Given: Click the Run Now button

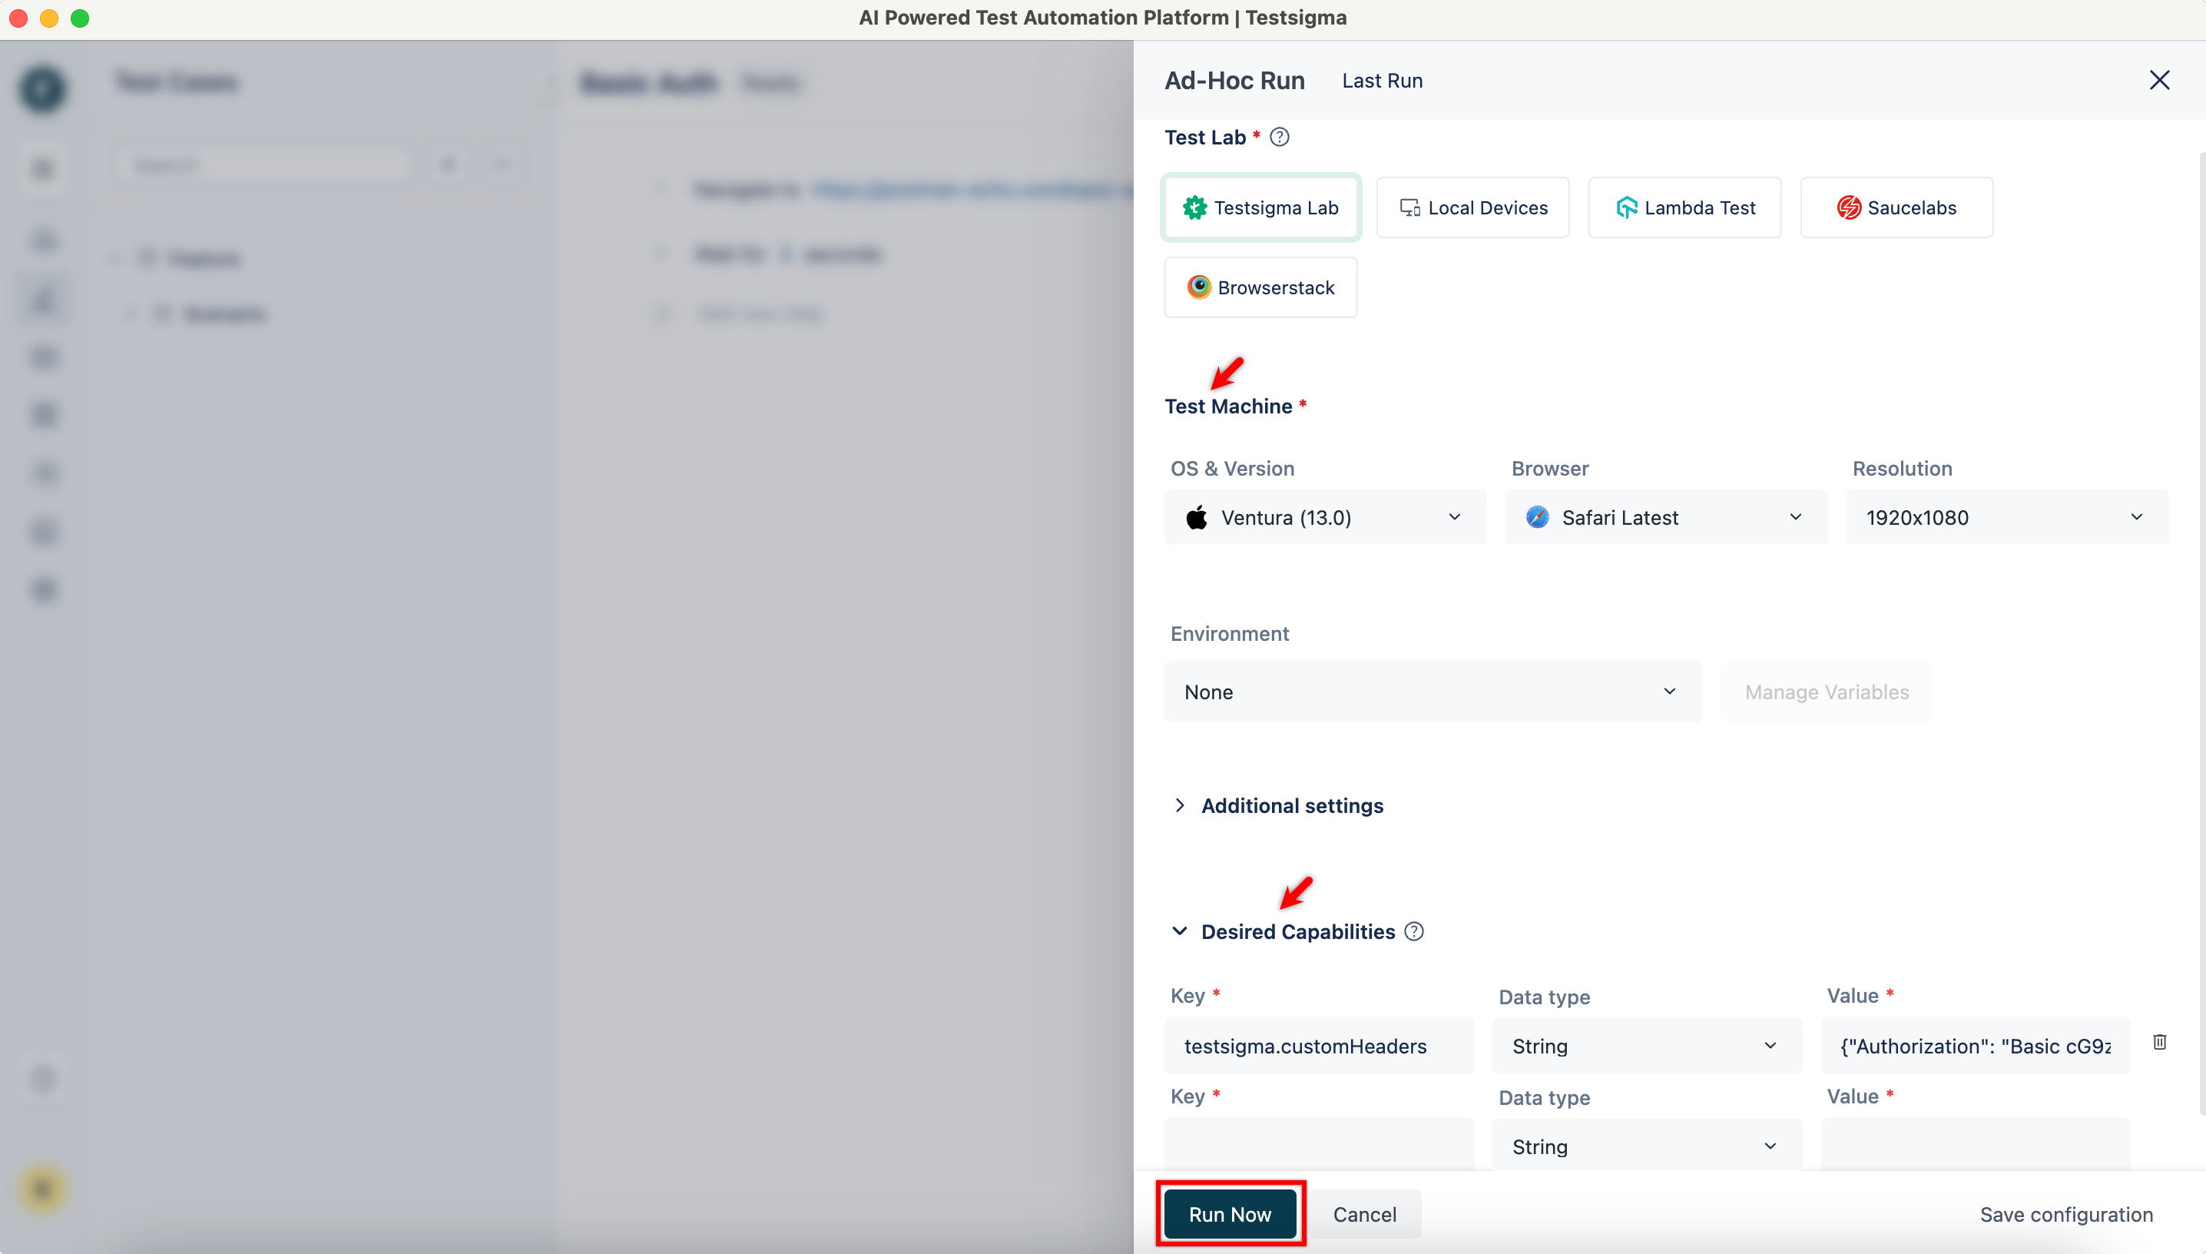Looking at the screenshot, I should coord(1230,1214).
